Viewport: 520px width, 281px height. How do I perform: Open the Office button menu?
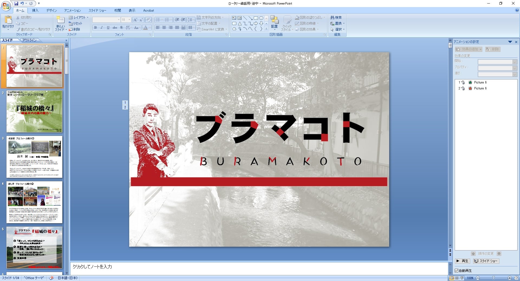pyautogui.click(x=6, y=6)
